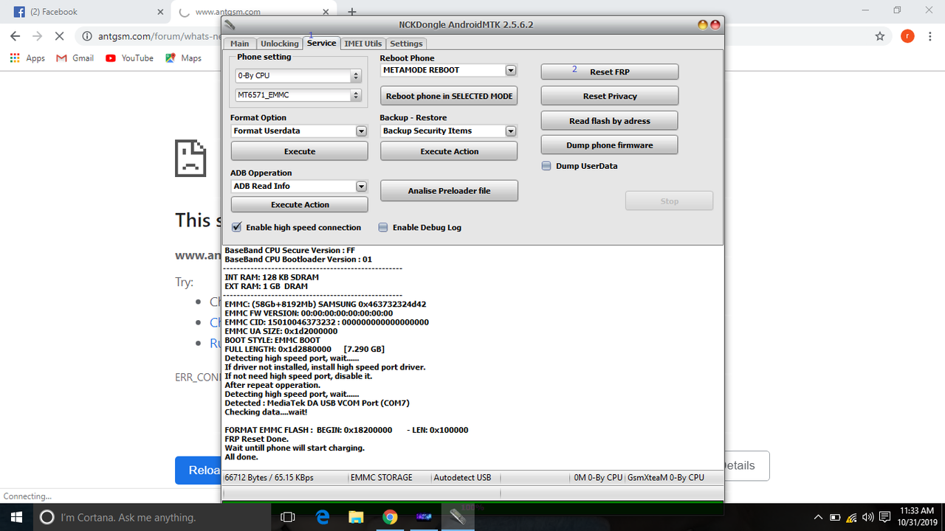Show hidden system tray icons
The image size is (945, 531).
click(818, 518)
